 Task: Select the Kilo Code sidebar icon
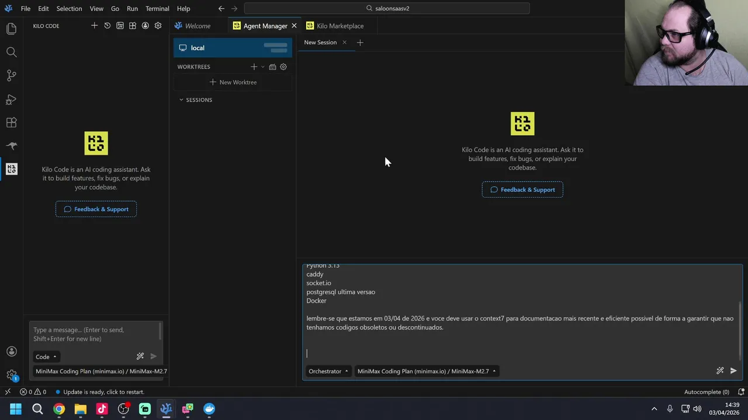[x=11, y=169]
